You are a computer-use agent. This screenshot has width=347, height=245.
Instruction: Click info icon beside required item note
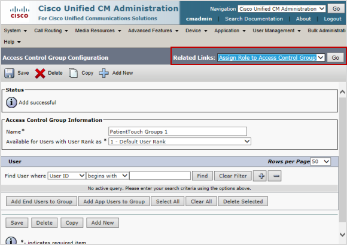coord(11,240)
